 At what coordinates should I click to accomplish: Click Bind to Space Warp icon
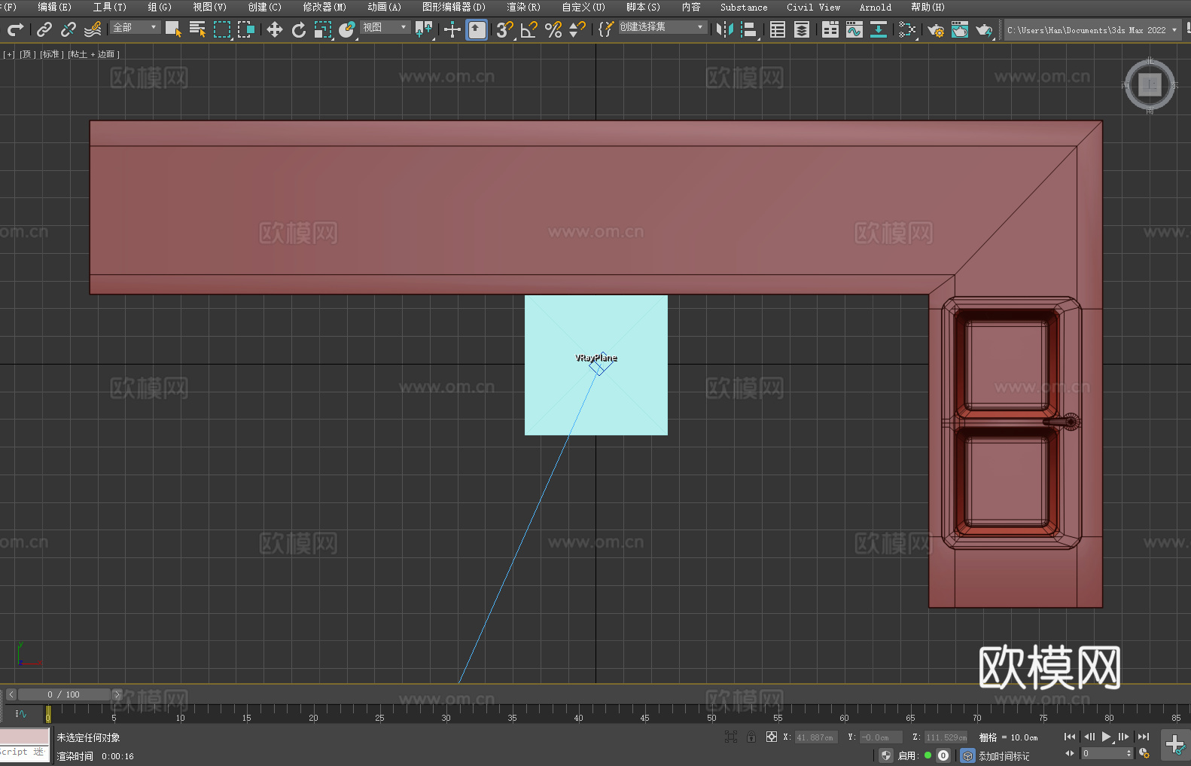click(x=93, y=29)
